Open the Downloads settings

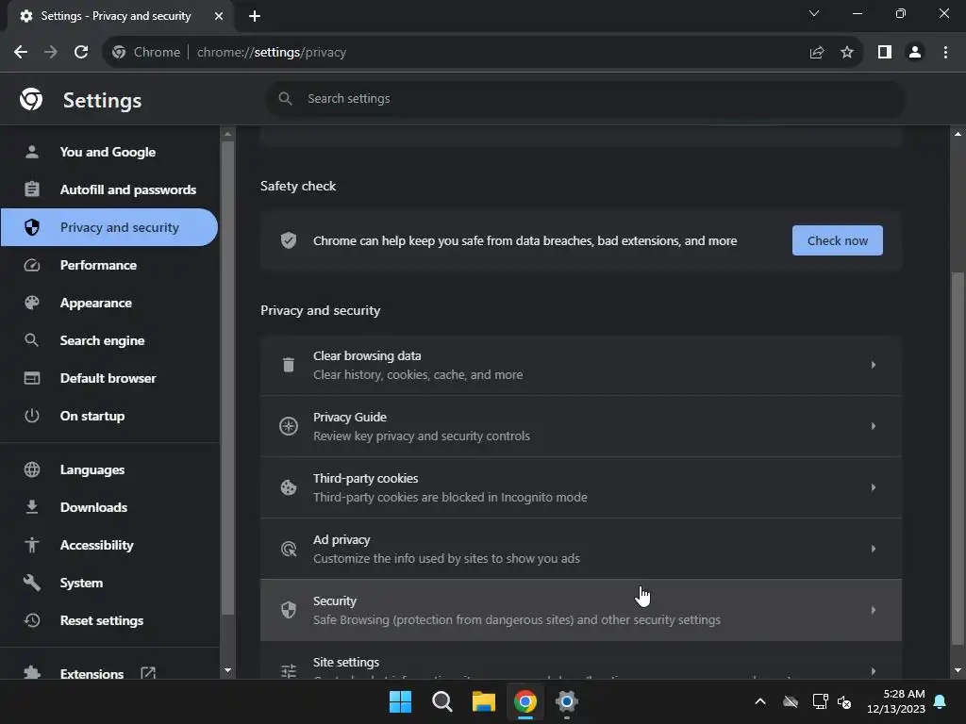[x=109, y=507]
